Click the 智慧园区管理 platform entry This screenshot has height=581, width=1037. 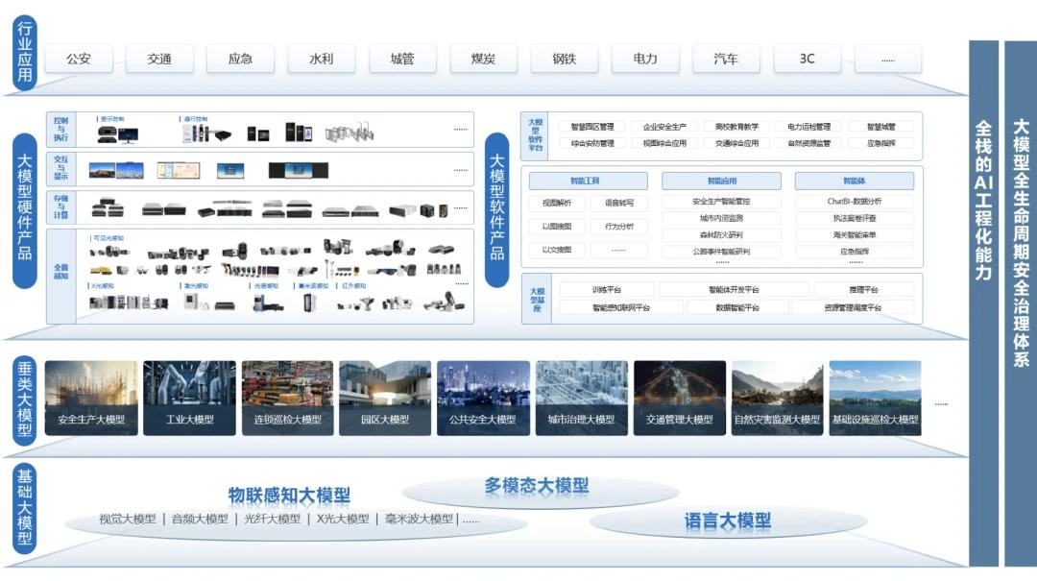[x=592, y=127]
